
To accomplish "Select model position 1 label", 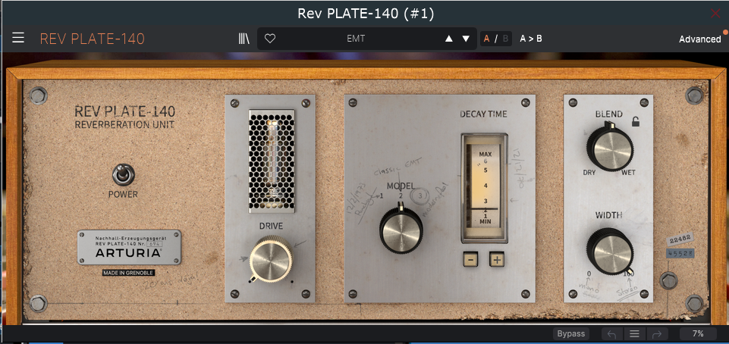I will [382, 196].
